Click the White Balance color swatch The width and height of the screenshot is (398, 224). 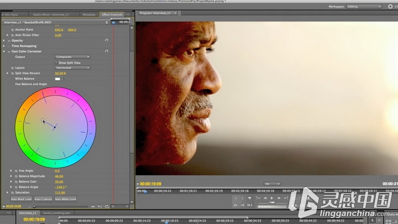coord(58,79)
